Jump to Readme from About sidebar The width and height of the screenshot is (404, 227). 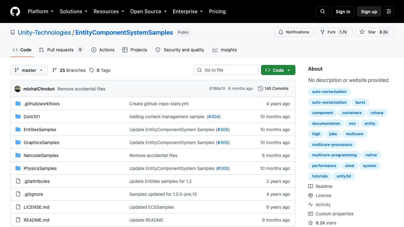[x=320, y=186]
